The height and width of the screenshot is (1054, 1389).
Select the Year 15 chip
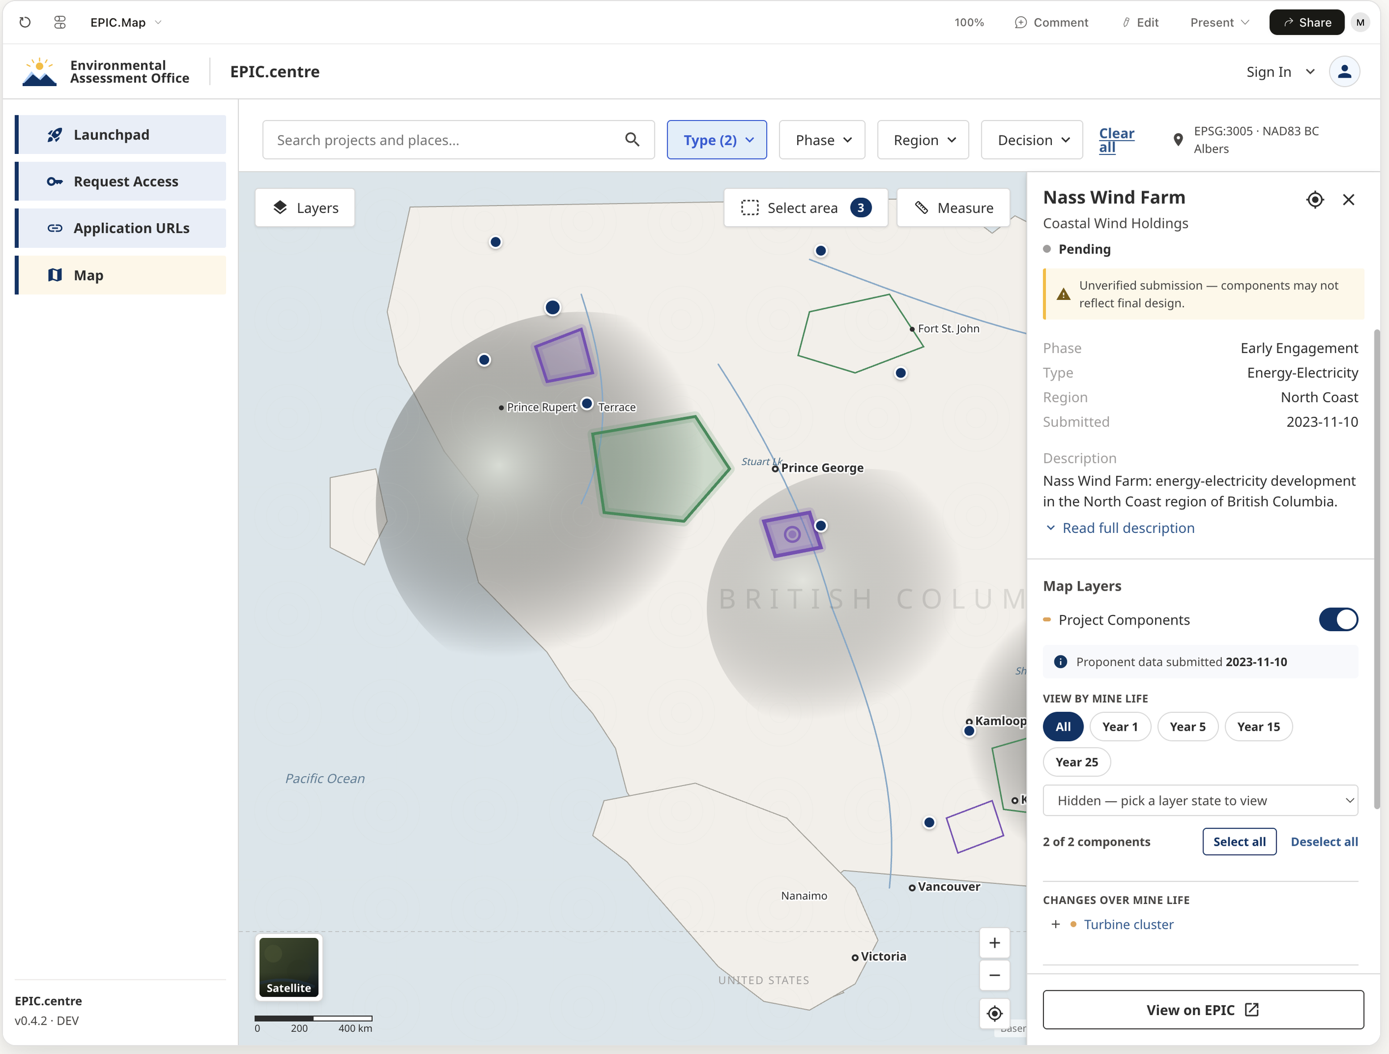[x=1258, y=727]
